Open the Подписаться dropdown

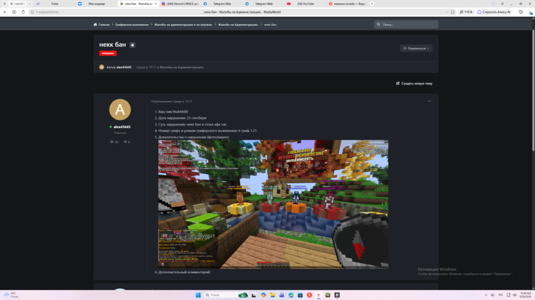click(416, 49)
